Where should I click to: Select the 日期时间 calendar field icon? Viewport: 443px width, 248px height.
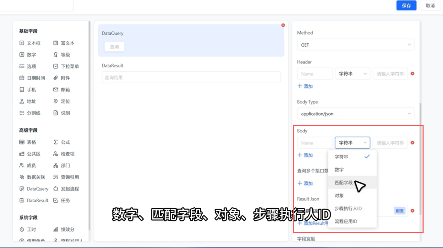tap(22, 78)
